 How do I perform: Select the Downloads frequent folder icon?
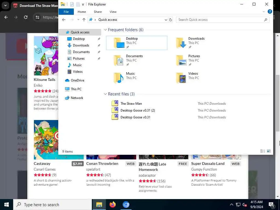click(x=181, y=43)
